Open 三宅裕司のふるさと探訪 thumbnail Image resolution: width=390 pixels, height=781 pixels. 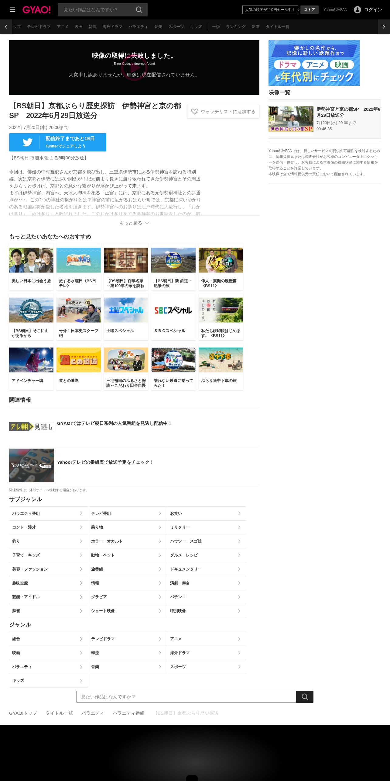(126, 360)
